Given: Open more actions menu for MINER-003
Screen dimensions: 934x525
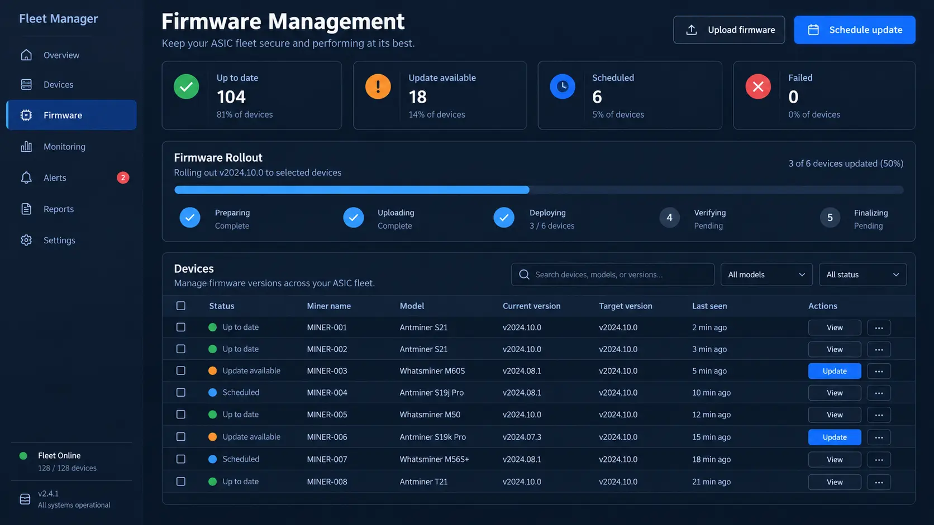Looking at the screenshot, I should [879, 371].
